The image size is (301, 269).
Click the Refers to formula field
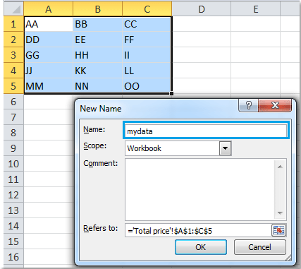(x=198, y=230)
